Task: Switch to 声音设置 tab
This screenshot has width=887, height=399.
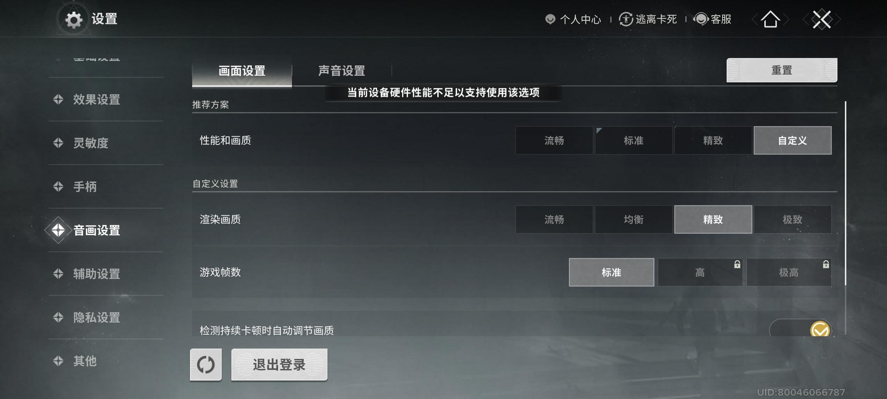Action: pyautogui.click(x=341, y=71)
